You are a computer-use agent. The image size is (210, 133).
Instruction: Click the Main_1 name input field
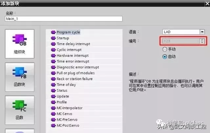click(x=64, y=19)
